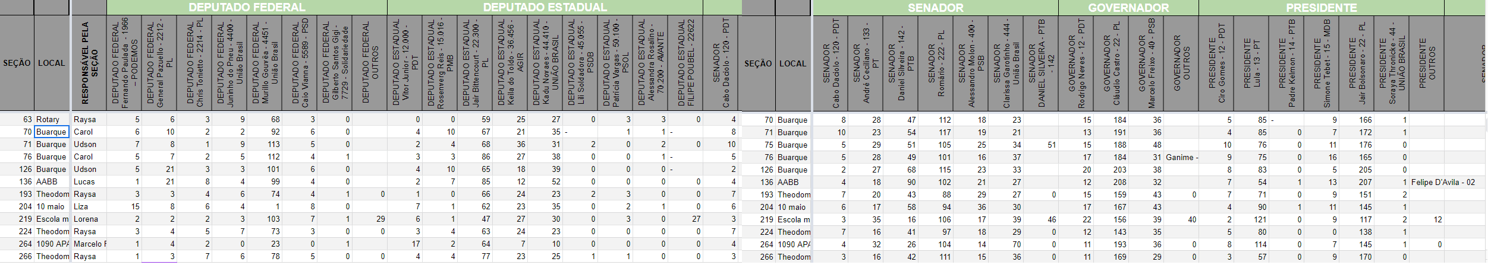Select FILIPE POUBEL - 22622 column header
The height and width of the screenshot is (268, 1491).
click(x=685, y=63)
